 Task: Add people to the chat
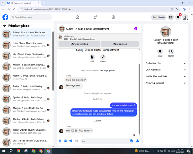[x=92, y=57]
